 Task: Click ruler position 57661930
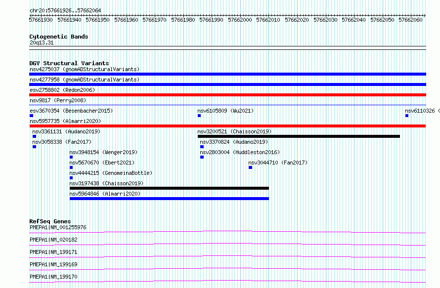click(41, 20)
